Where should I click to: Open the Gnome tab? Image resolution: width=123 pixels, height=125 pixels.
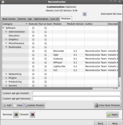[22, 19]
